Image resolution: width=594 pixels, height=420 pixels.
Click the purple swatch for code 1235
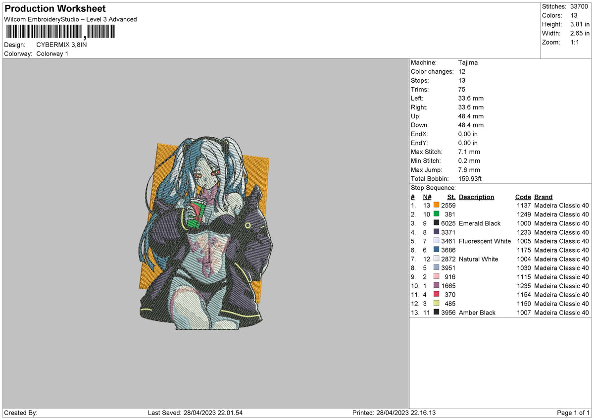pos(436,285)
